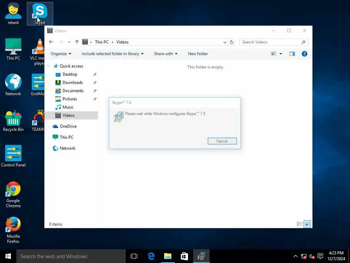Image resolution: width=350 pixels, height=263 pixels.
Task: Switch to large icons view in status bar
Action: 307,224
